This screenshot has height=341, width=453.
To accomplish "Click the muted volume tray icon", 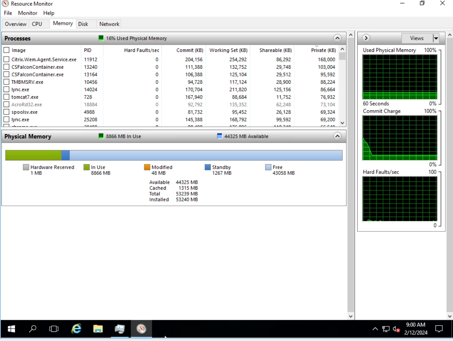I will [396, 329].
